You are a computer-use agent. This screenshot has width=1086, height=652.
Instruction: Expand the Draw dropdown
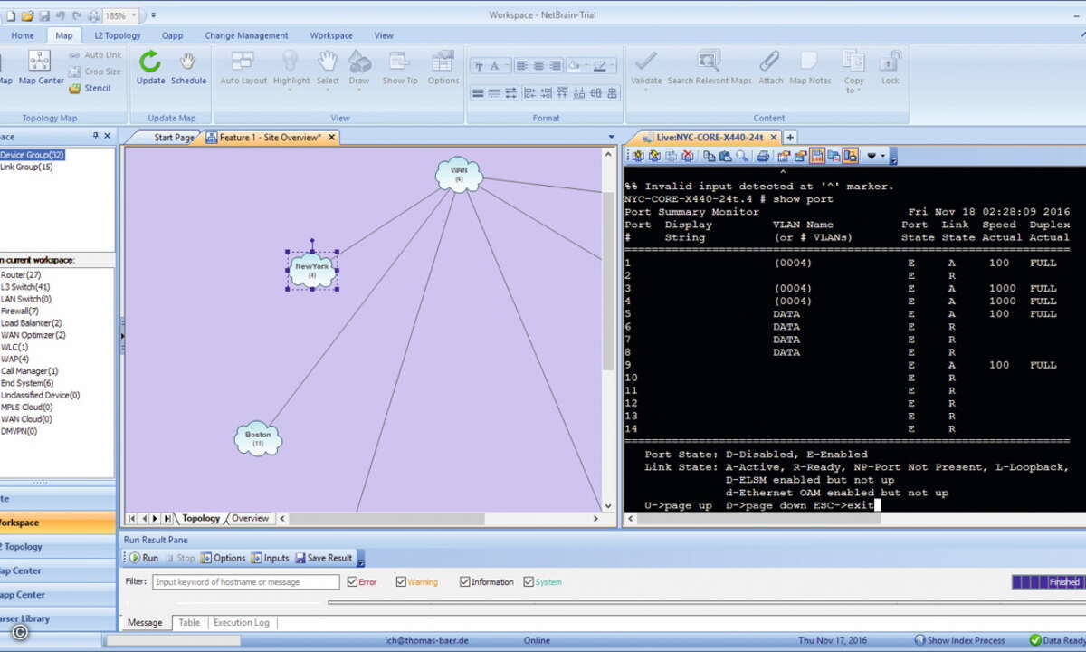(359, 89)
